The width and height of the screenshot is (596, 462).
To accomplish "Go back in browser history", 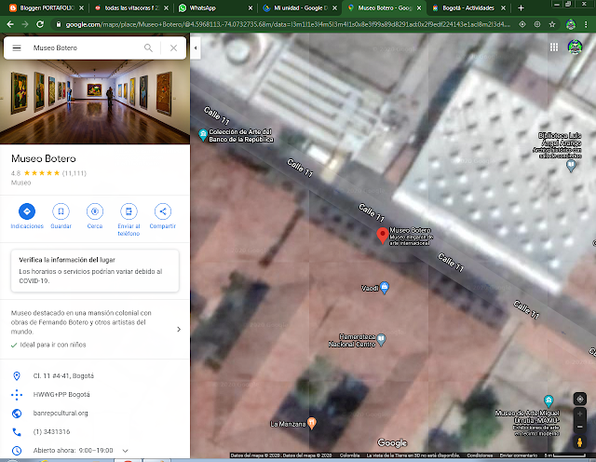I will click(10, 24).
